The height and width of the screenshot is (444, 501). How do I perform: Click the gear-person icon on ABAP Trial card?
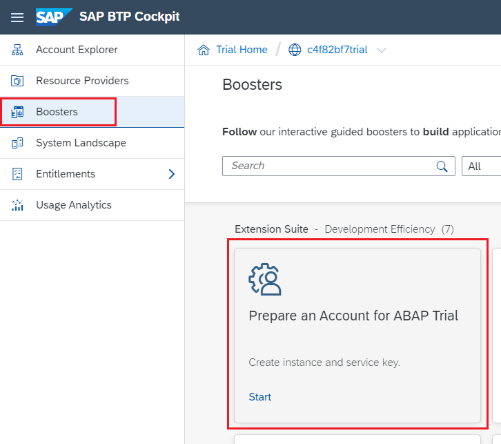coord(265,279)
